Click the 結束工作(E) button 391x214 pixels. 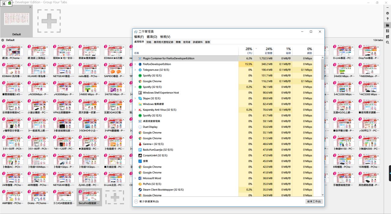click(x=314, y=201)
